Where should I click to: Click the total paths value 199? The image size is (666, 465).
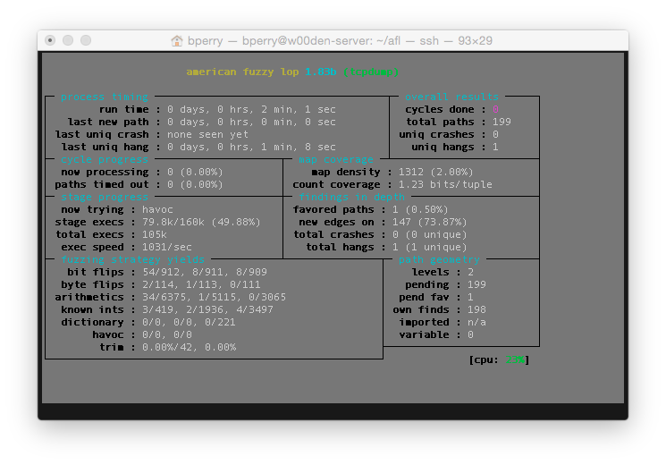click(x=502, y=122)
